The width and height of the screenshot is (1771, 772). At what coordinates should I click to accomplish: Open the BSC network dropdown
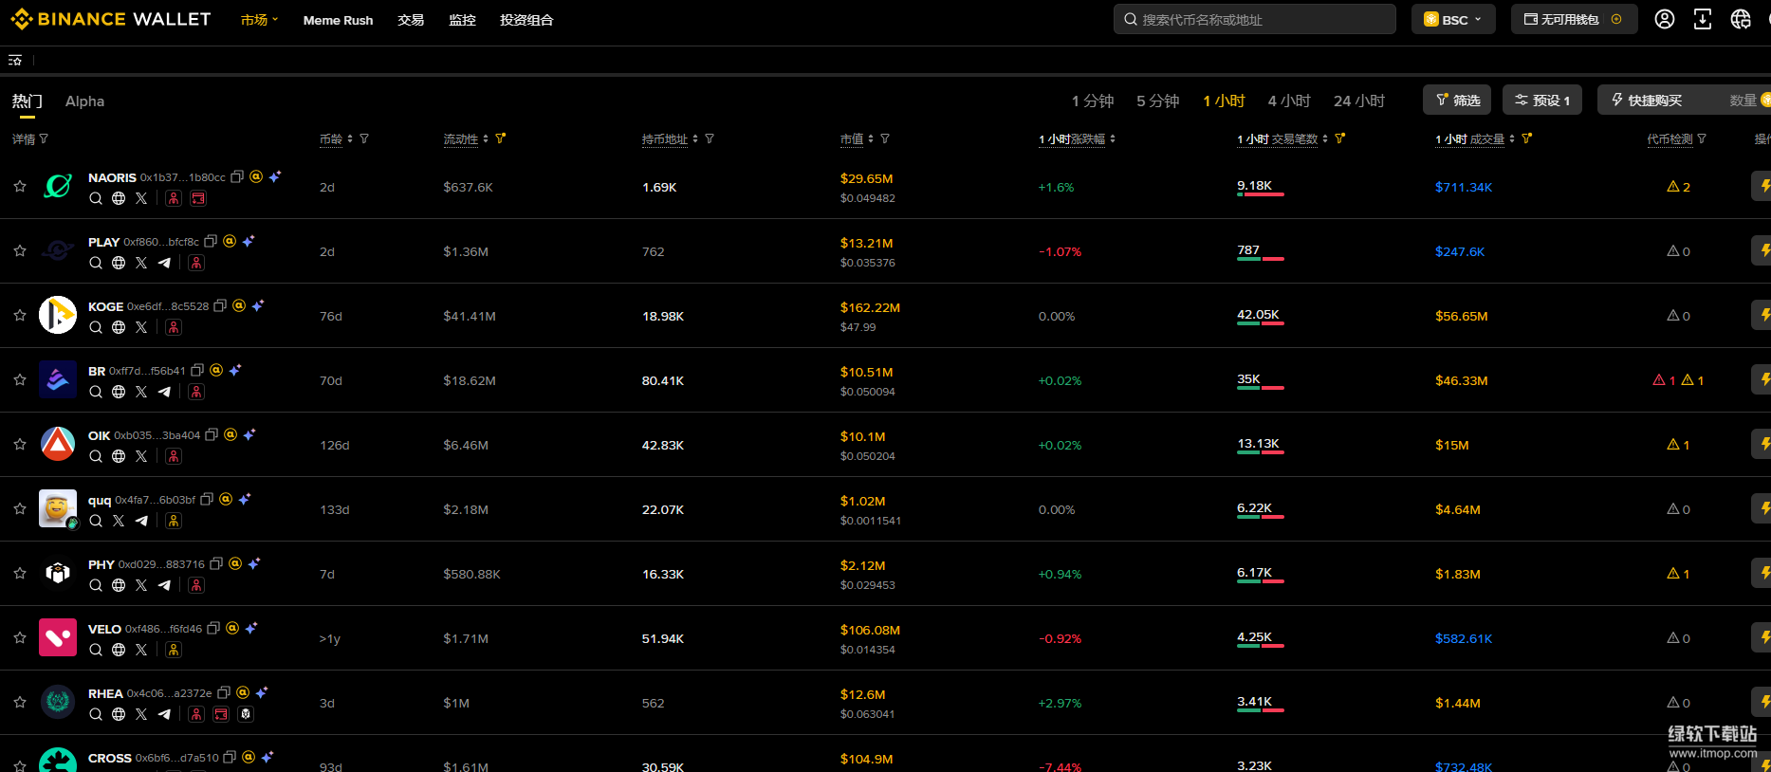(x=1453, y=19)
